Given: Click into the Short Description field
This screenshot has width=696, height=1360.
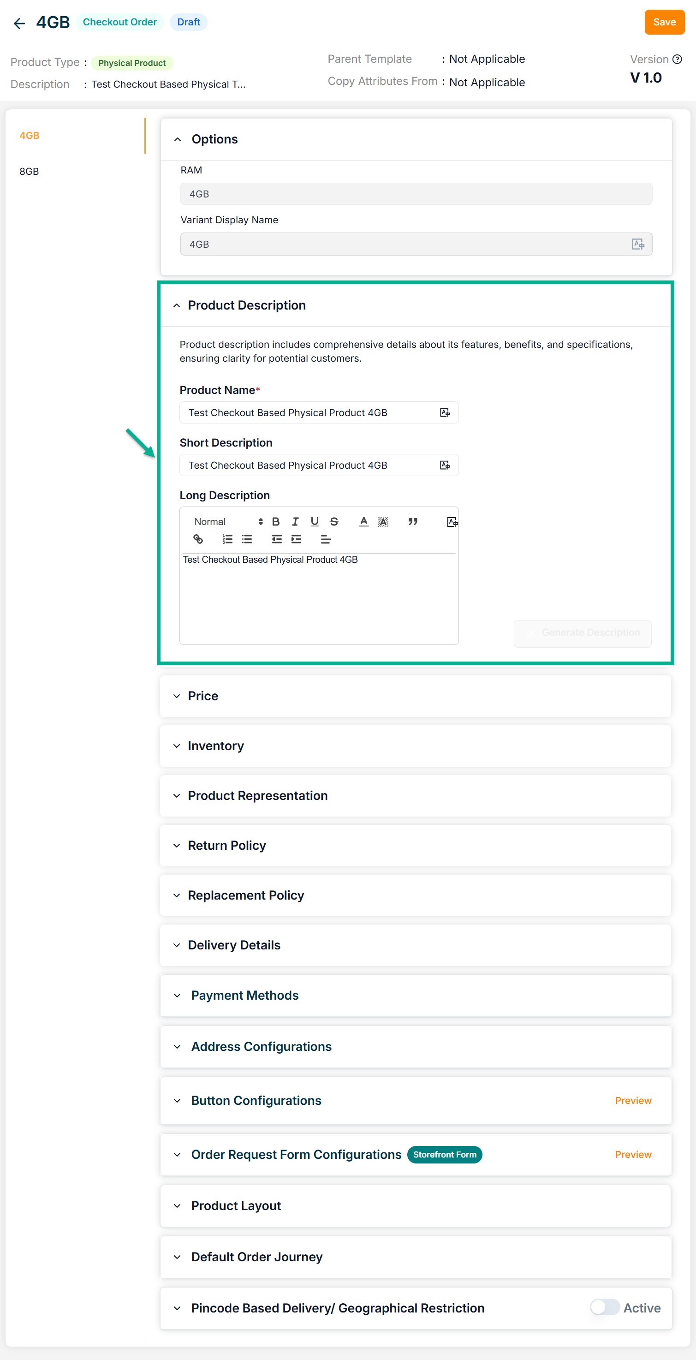Looking at the screenshot, I should coord(311,465).
